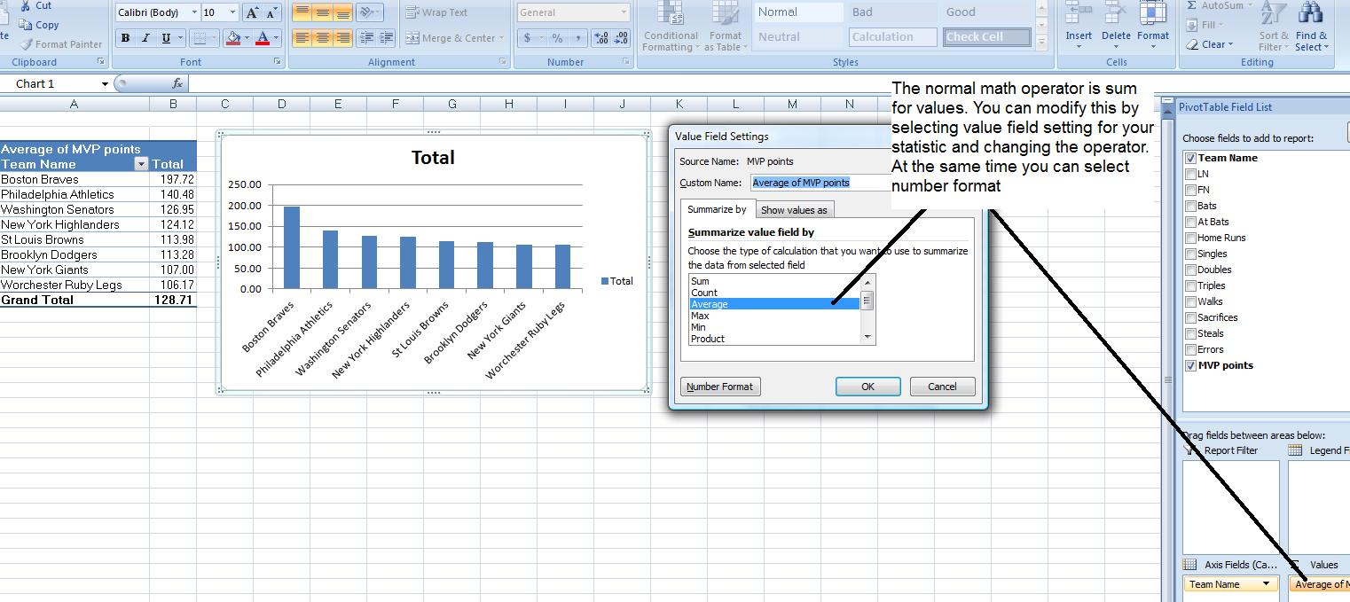Check the Steals field checkbox

click(1190, 333)
